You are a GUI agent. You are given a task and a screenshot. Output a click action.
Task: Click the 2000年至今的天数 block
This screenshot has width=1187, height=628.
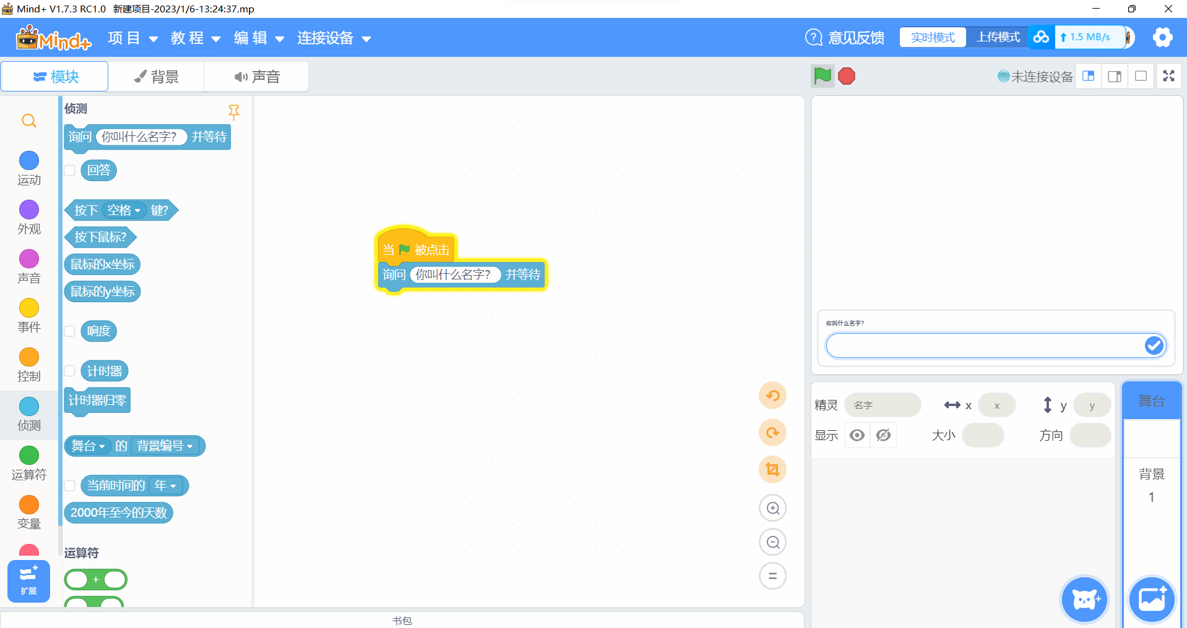click(119, 512)
